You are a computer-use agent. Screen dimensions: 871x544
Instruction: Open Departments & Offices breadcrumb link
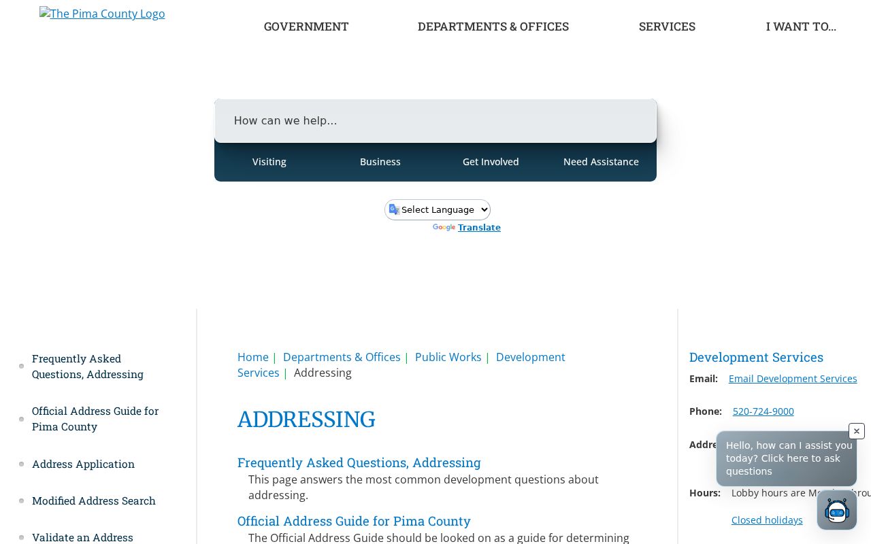click(342, 357)
